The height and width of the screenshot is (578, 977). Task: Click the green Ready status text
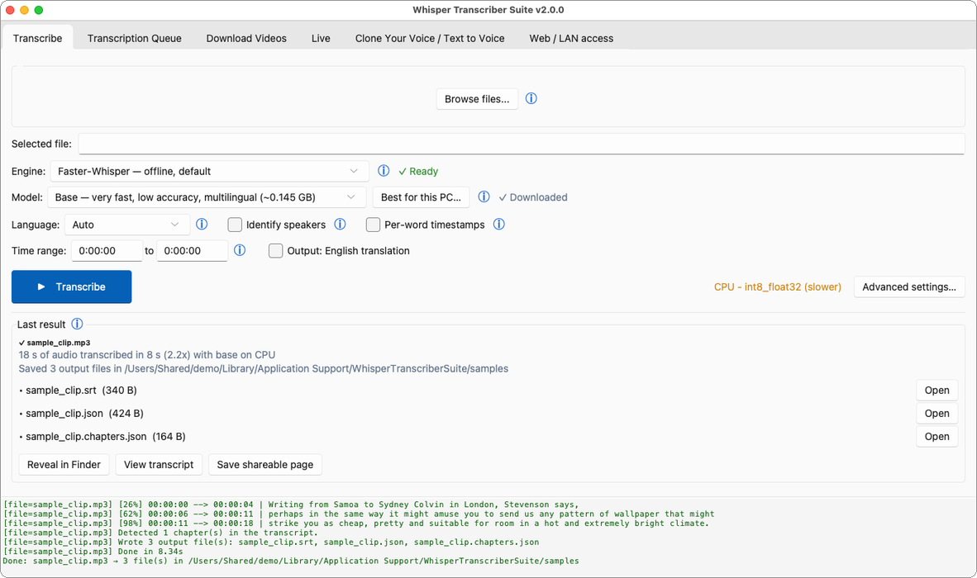(418, 171)
